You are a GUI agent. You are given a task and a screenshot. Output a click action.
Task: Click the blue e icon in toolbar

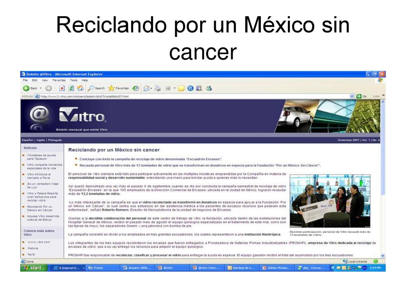pyautogui.click(x=190, y=88)
